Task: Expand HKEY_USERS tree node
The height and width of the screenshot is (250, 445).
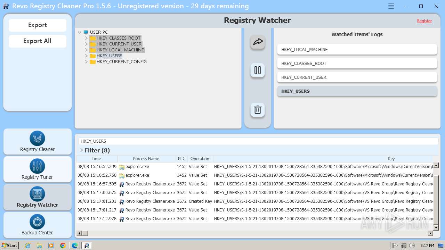Action: click(x=86, y=56)
